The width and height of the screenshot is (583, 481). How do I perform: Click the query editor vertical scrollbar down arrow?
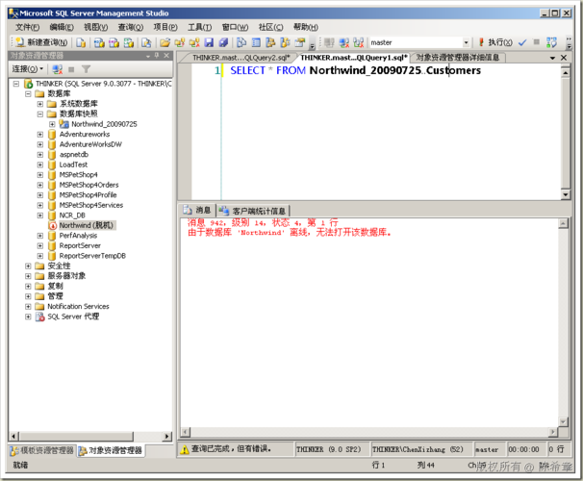[565, 194]
